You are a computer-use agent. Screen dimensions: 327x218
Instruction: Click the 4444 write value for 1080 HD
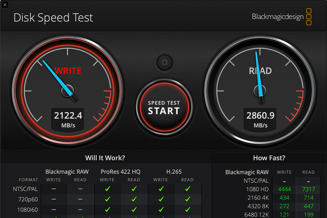(284, 189)
